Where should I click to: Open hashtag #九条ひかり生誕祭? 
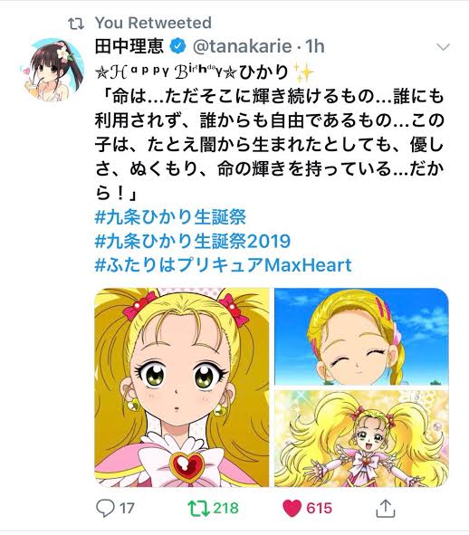coord(170,217)
